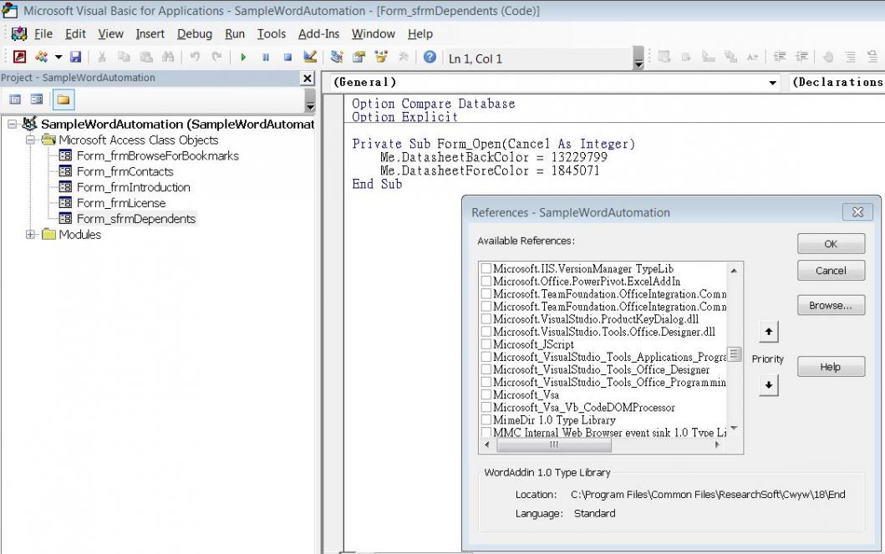Open the Window menu
This screenshot has width=885, height=554.
tap(373, 34)
